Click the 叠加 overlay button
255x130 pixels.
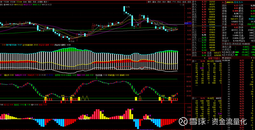154,2
